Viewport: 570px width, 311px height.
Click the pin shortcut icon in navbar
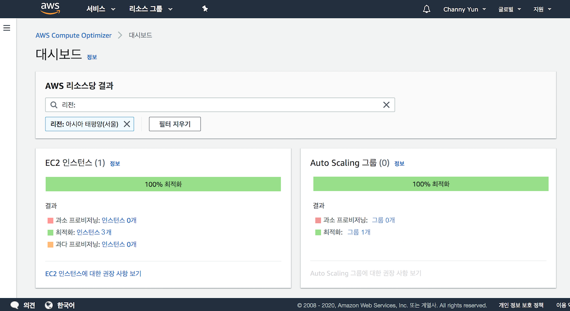(x=205, y=9)
